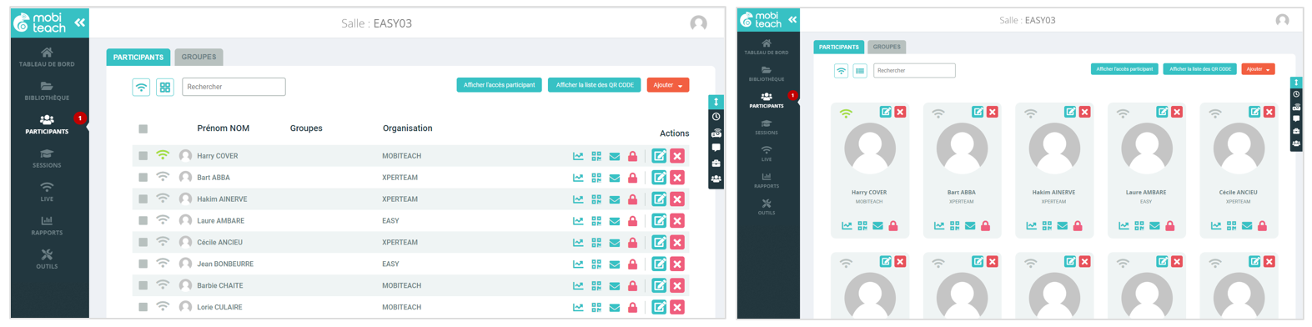The width and height of the screenshot is (1312, 327).
Task: Collapse the sidebar in the list-view window
Action: 79,23
